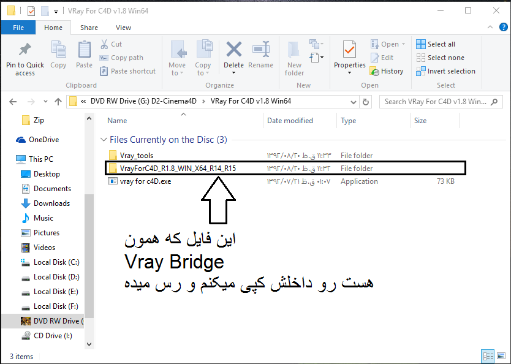Image resolution: width=511 pixels, height=364 pixels.
Task: Click Copy path in Clipboard group
Action: tap(121, 58)
